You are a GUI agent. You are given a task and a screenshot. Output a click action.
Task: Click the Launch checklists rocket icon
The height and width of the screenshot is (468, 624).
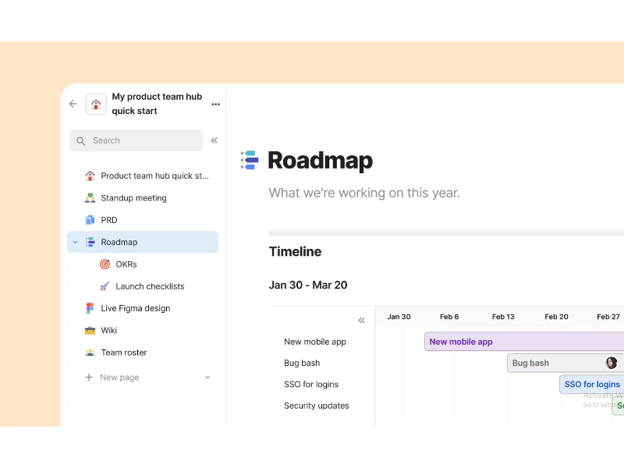pyautogui.click(x=105, y=286)
